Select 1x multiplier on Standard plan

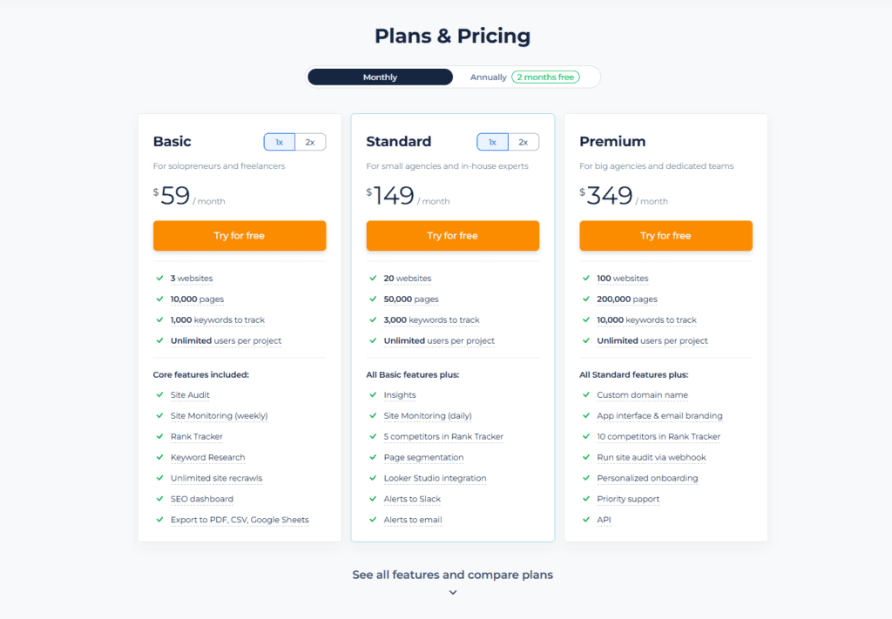(x=492, y=142)
